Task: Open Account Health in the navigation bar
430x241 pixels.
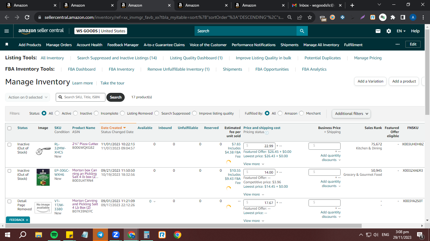Action: [x=89, y=45]
